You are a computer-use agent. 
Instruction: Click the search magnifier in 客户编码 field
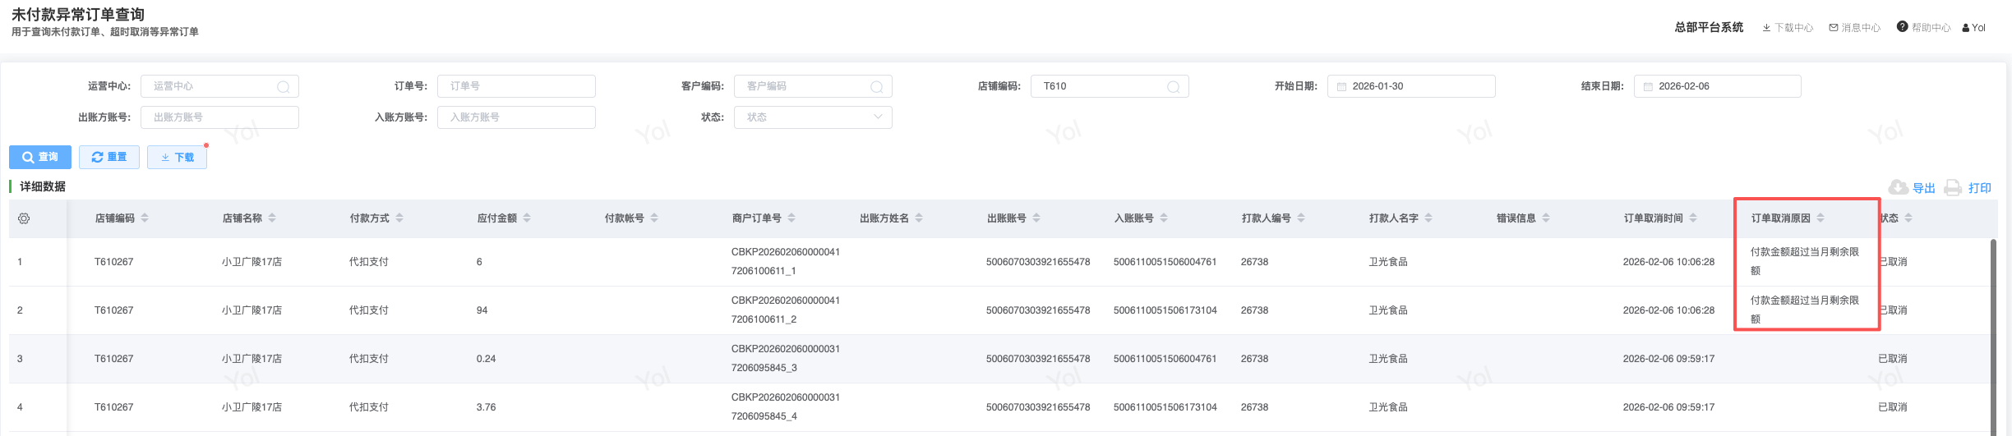(x=877, y=86)
